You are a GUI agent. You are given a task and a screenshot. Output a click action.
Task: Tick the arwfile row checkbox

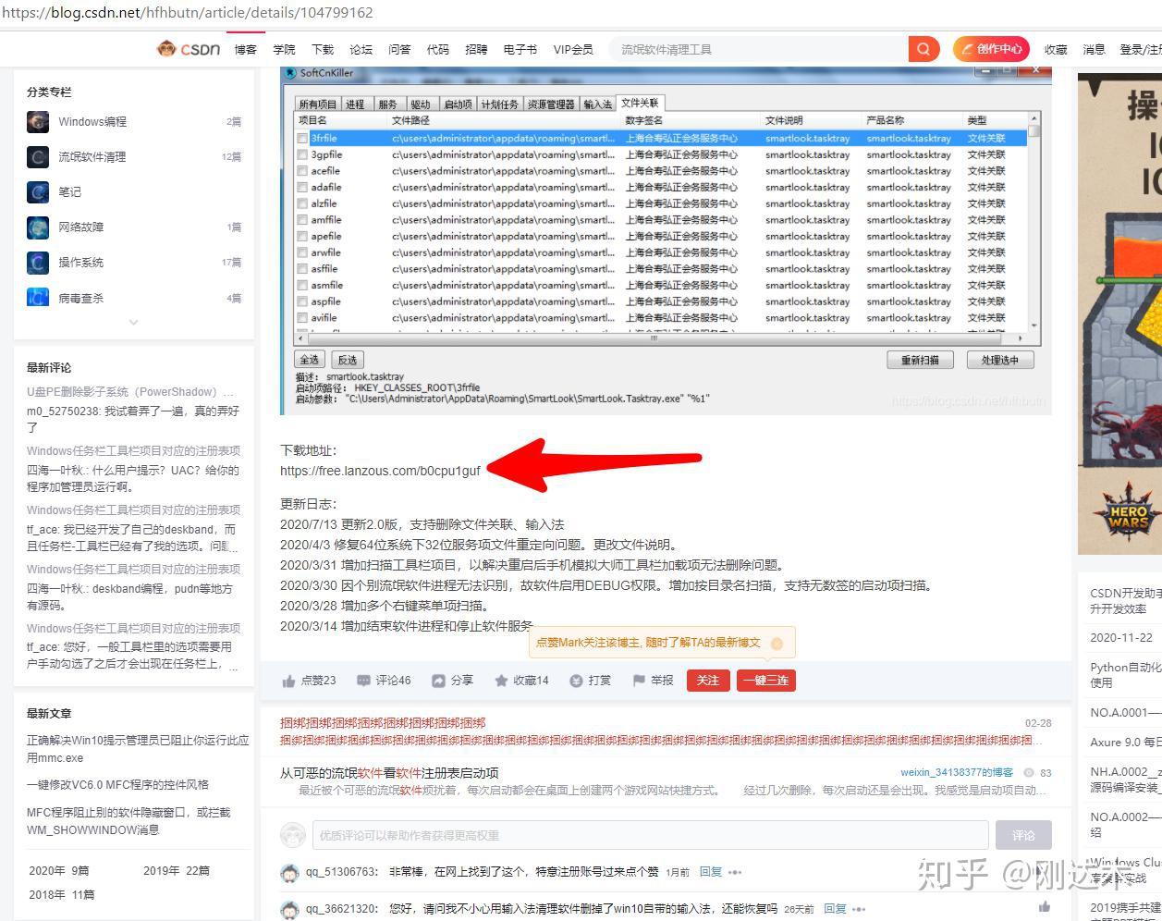coord(302,252)
